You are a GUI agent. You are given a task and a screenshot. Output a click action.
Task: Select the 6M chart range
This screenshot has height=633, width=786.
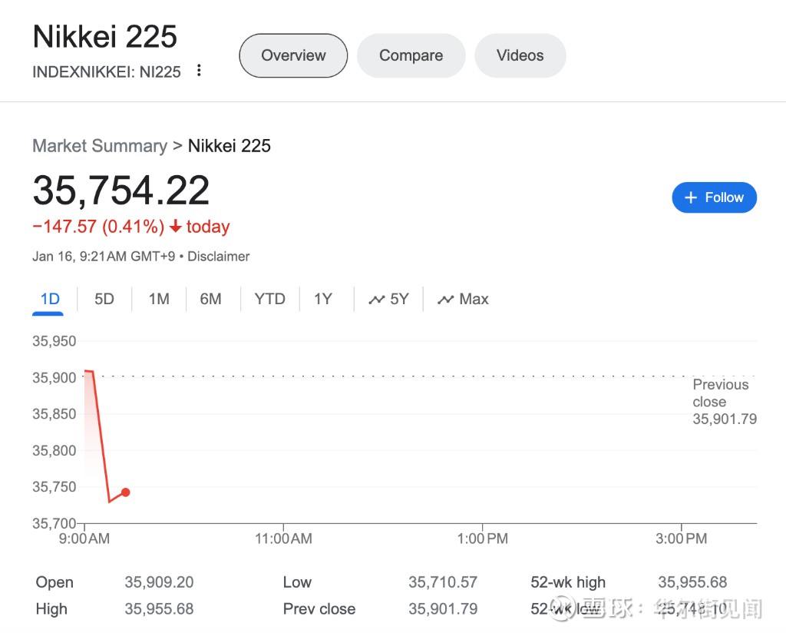click(x=210, y=299)
